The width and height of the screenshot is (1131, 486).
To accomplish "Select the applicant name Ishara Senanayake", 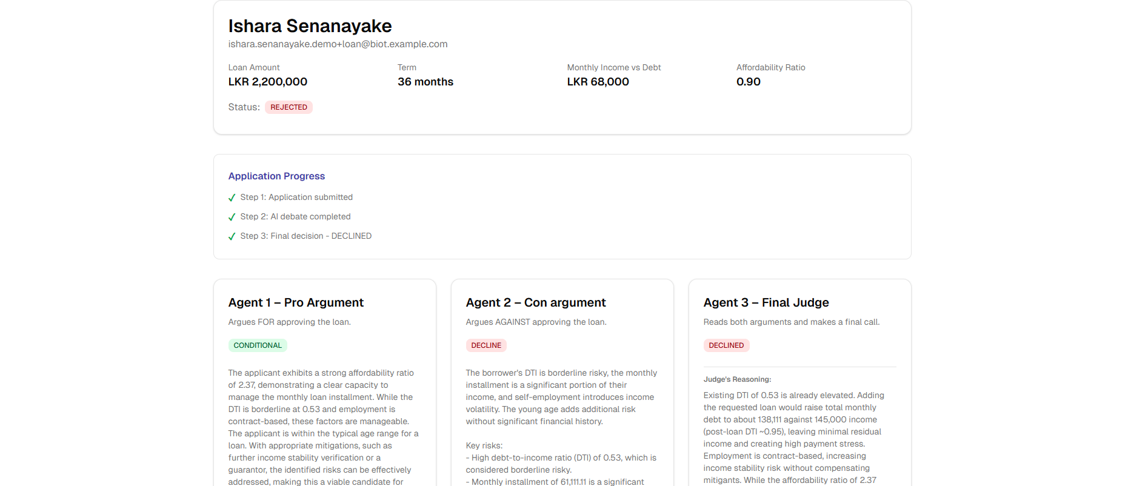I will (x=310, y=26).
